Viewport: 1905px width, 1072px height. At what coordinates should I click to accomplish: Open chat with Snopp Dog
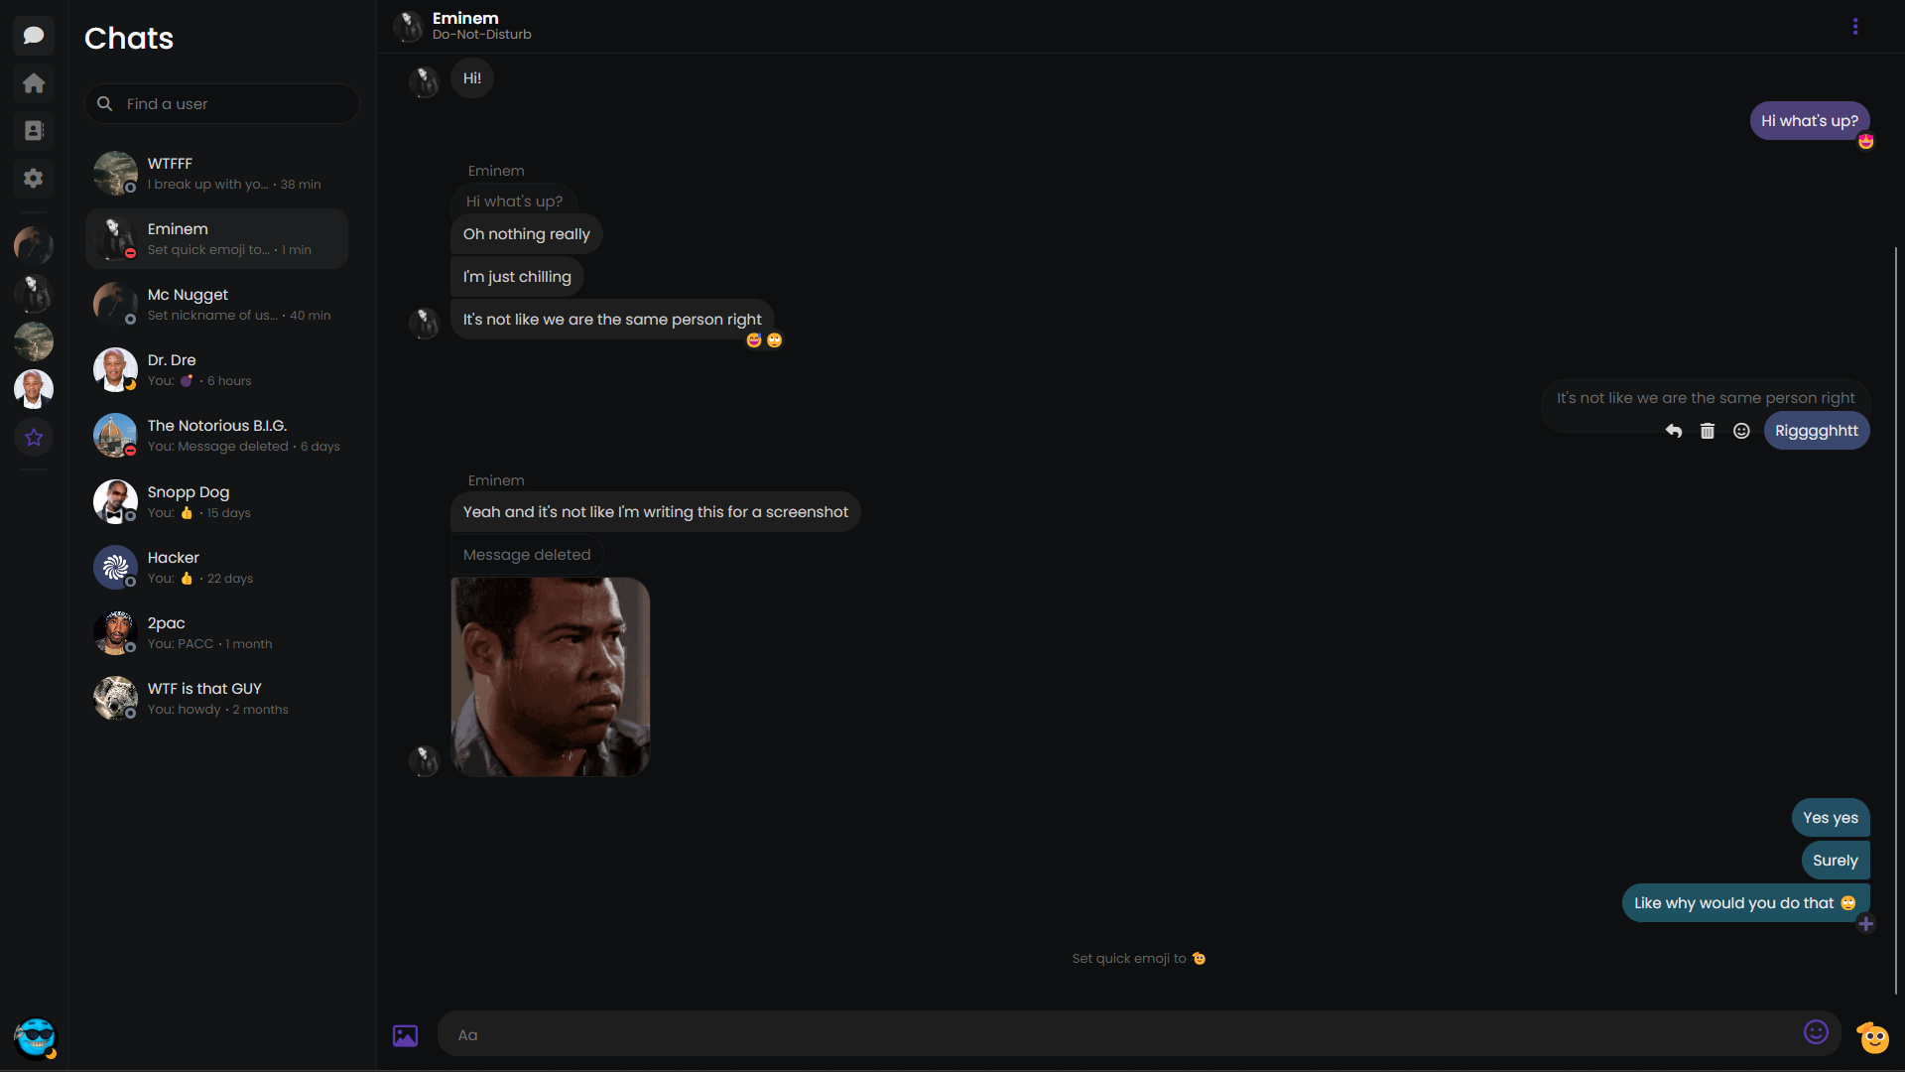tap(216, 502)
